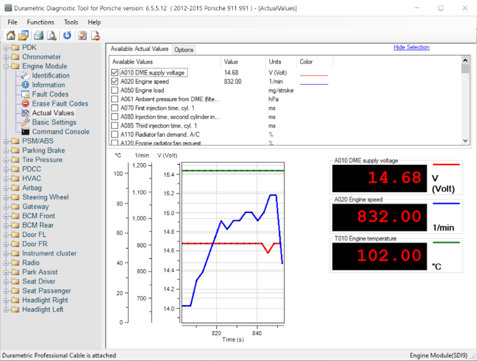The width and height of the screenshot is (477, 361).
Task: Click blue color line for A020
Action: coord(314,84)
